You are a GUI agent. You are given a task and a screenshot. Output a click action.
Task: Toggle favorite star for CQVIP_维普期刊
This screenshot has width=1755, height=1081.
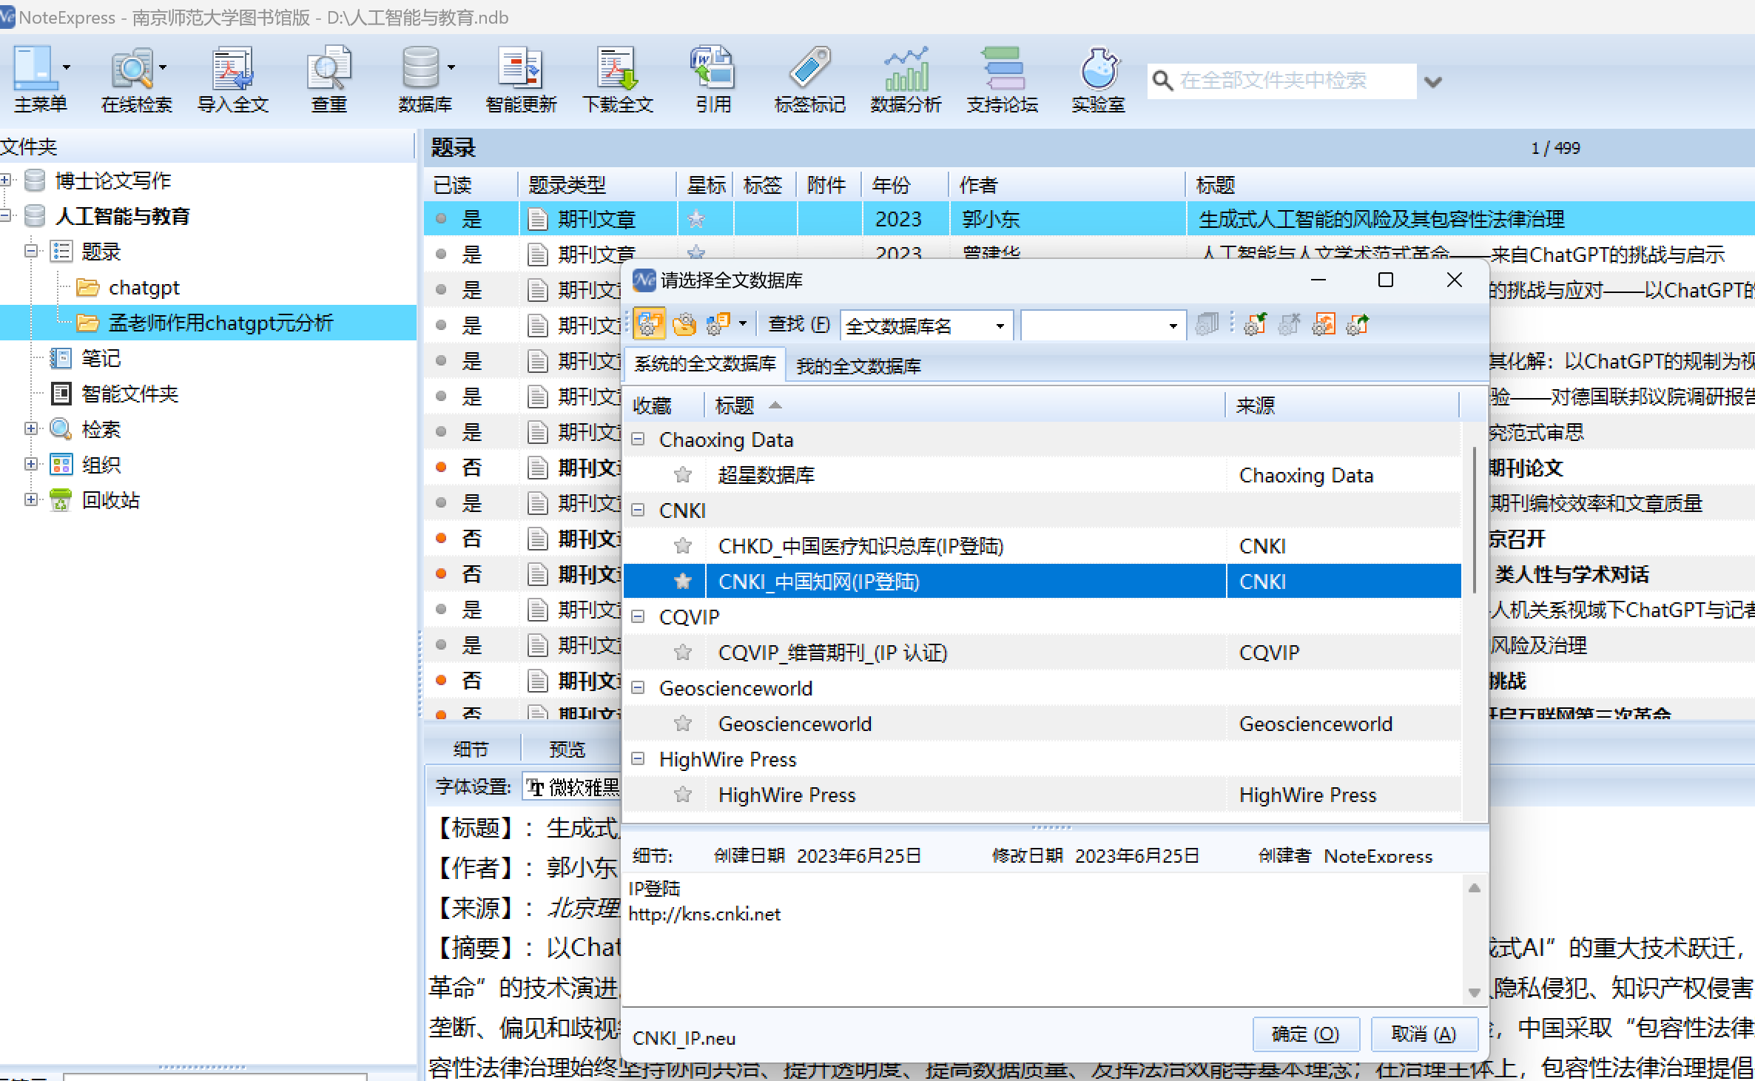683,652
